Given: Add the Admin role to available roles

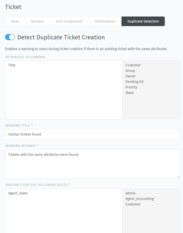Looking at the screenshot, I should (x=130, y=193).
